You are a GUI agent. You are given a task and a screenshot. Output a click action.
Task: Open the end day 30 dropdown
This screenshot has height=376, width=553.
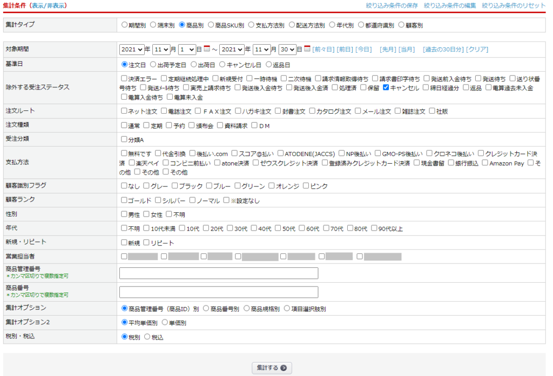(x=287, y=49)
